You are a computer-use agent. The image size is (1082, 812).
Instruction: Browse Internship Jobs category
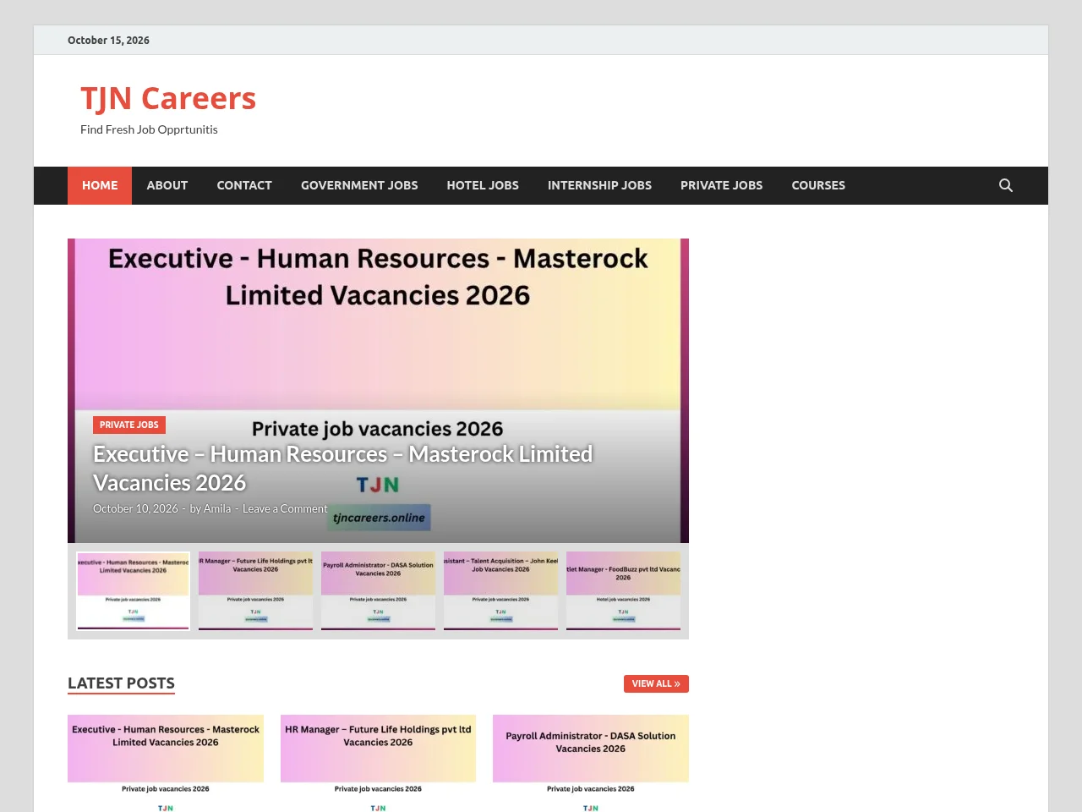click(x=599, y=185)
